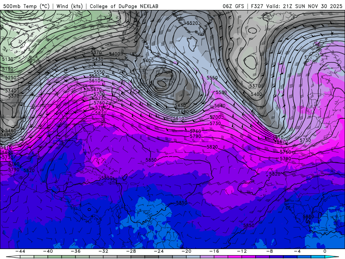Click the 5520 contour label
The height and width of the screenshot is (259, 345).
(x=192, y=23)
